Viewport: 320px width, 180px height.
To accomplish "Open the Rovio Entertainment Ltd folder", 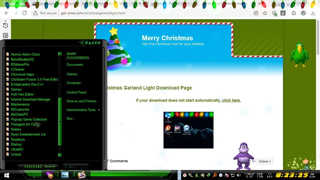I will point(28,134).
